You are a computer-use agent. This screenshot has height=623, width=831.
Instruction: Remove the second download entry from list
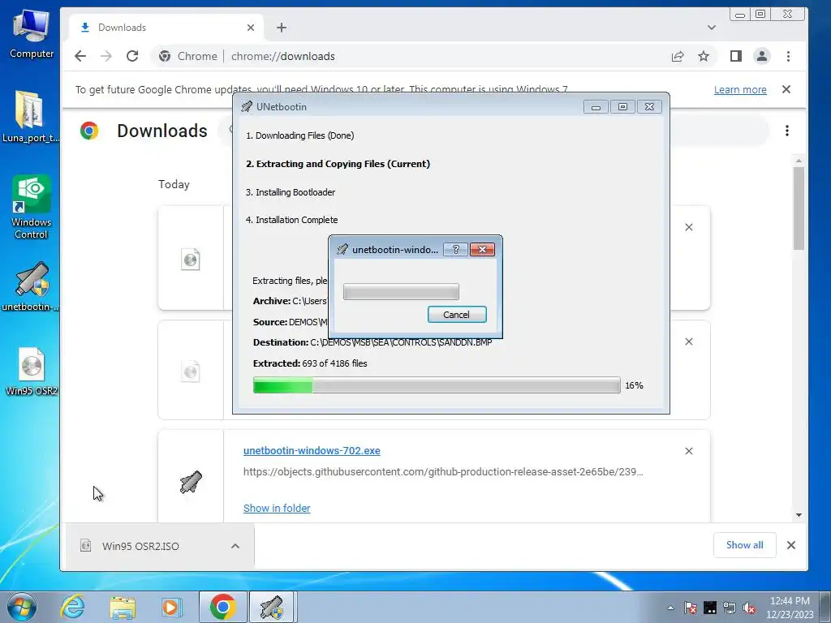click(x=689, y=342)
